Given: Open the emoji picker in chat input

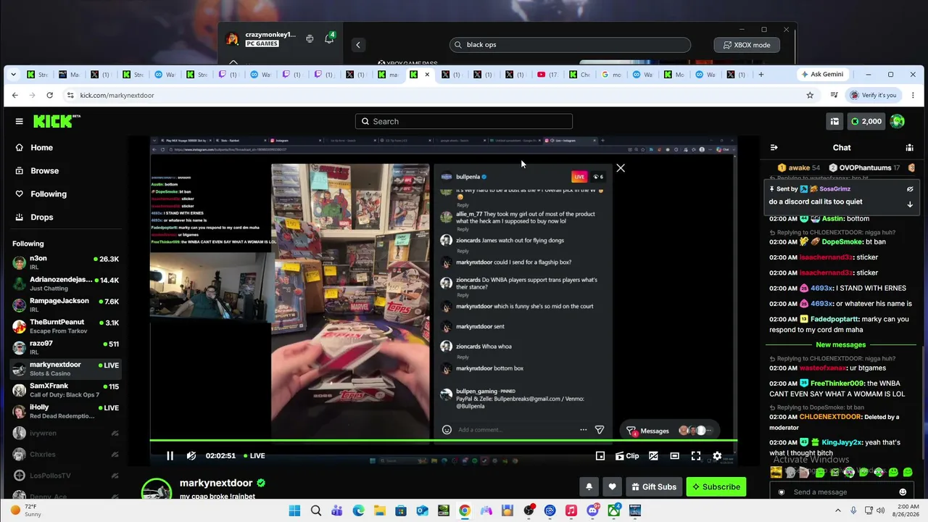Looking at the screenshot, I should pos(903,492).
